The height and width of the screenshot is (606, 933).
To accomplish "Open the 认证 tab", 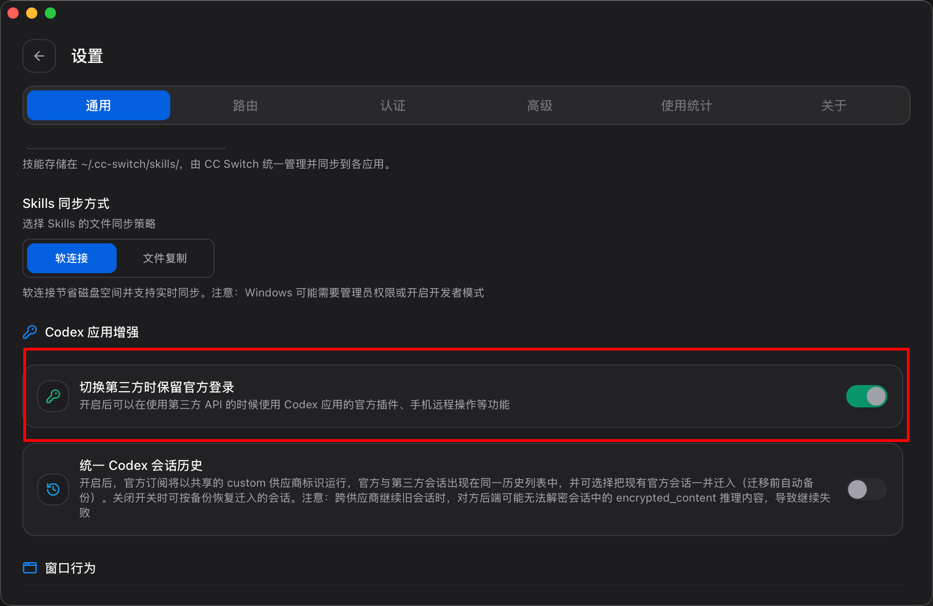I will click(x=393, y=105).
